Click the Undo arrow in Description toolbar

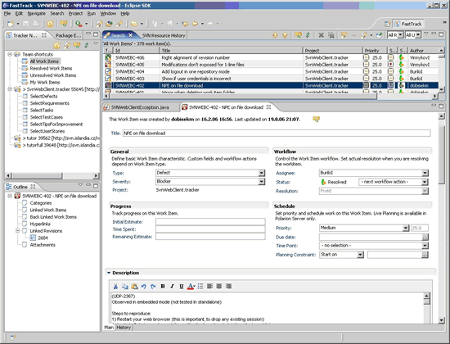143,286
